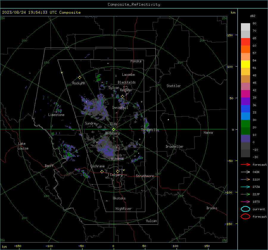Screen dimensions: 268x250
Task: Click the Olds map label
Action: pyautogui.click(x=113, y=124)
